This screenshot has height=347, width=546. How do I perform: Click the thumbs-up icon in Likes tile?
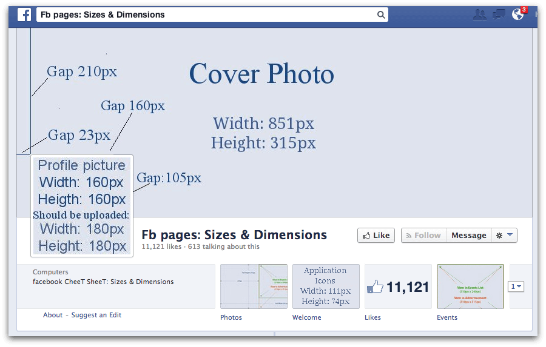coord(375,287)
